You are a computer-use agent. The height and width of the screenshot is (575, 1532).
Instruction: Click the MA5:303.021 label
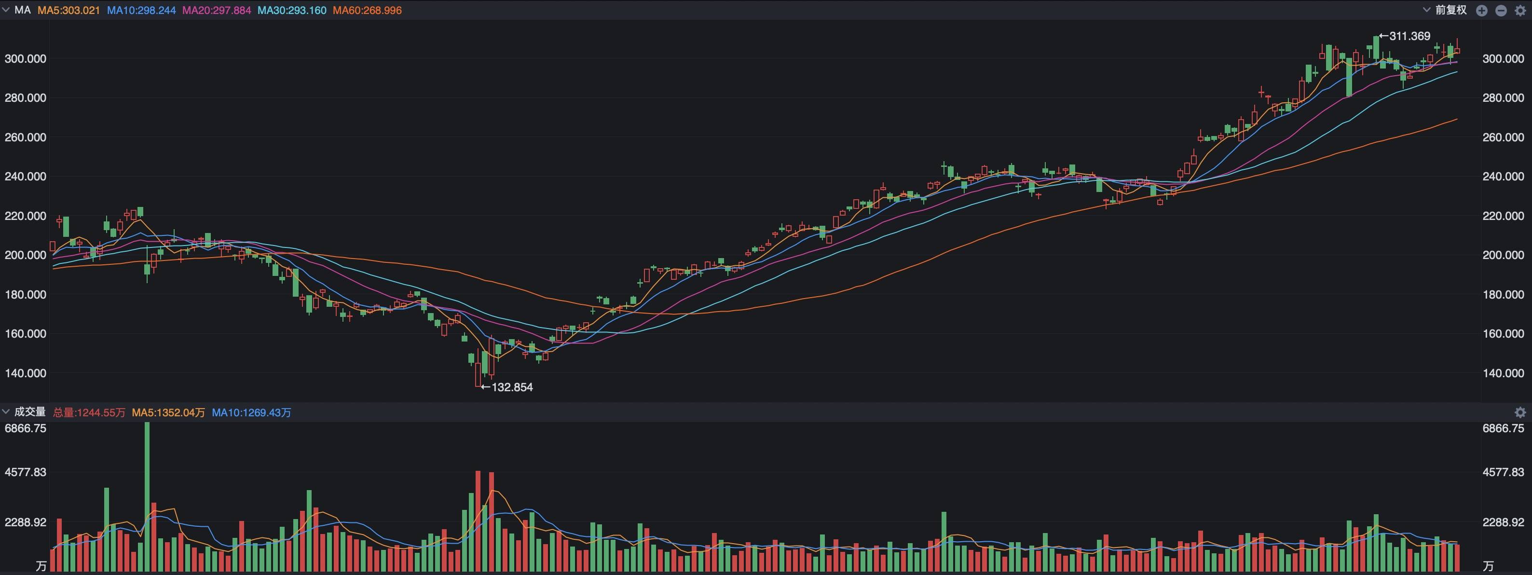68,11
